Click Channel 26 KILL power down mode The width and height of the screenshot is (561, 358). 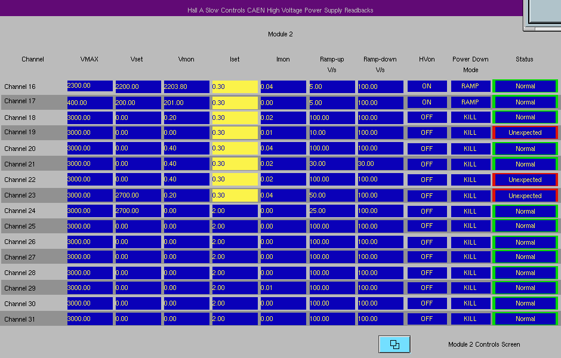point(470,242)
